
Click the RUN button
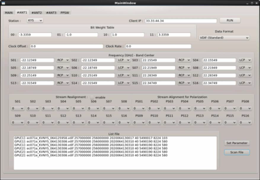(x=230, y=20)
